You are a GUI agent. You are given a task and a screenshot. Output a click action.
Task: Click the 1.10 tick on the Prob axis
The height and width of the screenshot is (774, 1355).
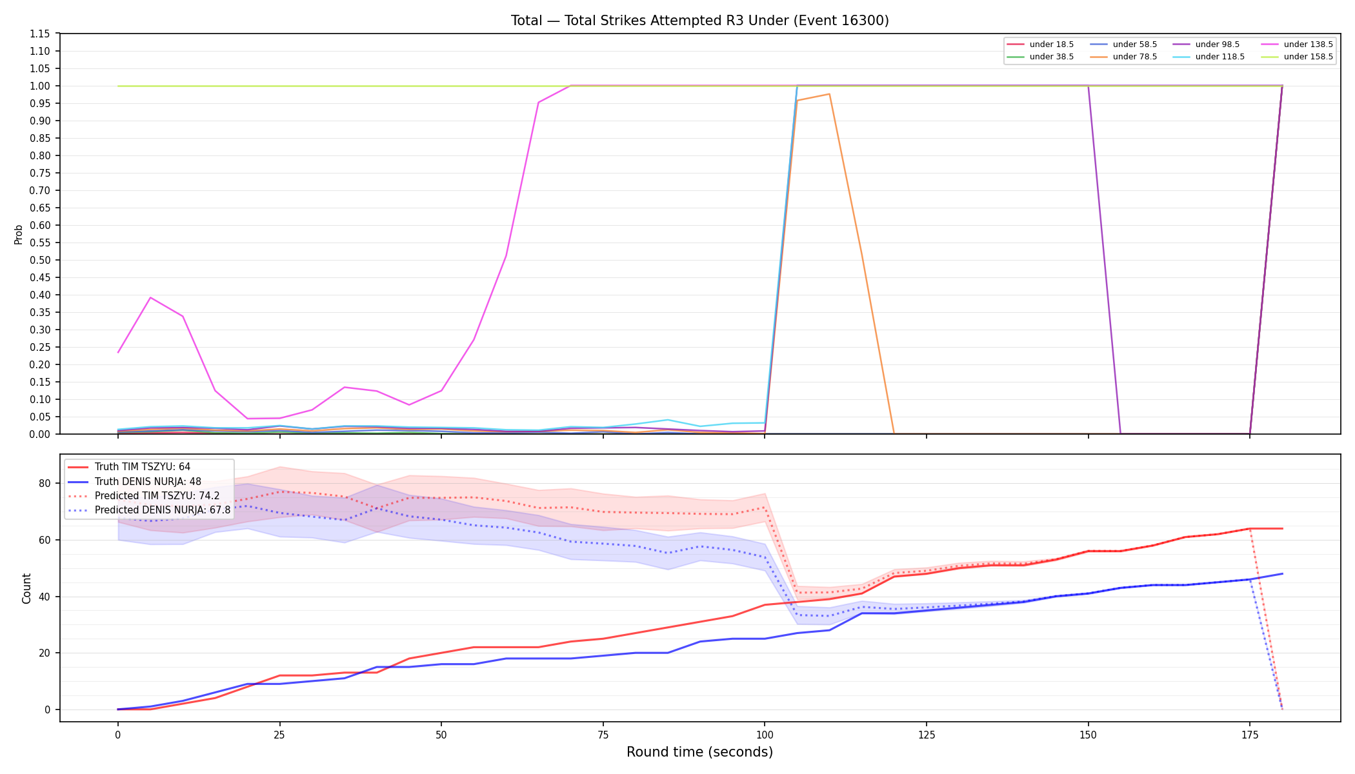click(40, 51)
